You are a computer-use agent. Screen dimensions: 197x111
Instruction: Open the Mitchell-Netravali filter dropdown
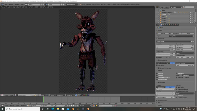click(185, 63)
